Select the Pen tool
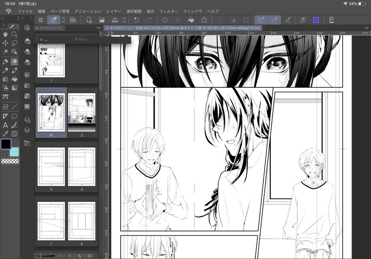This screenshot has height=259, width=371. [5, 62]
